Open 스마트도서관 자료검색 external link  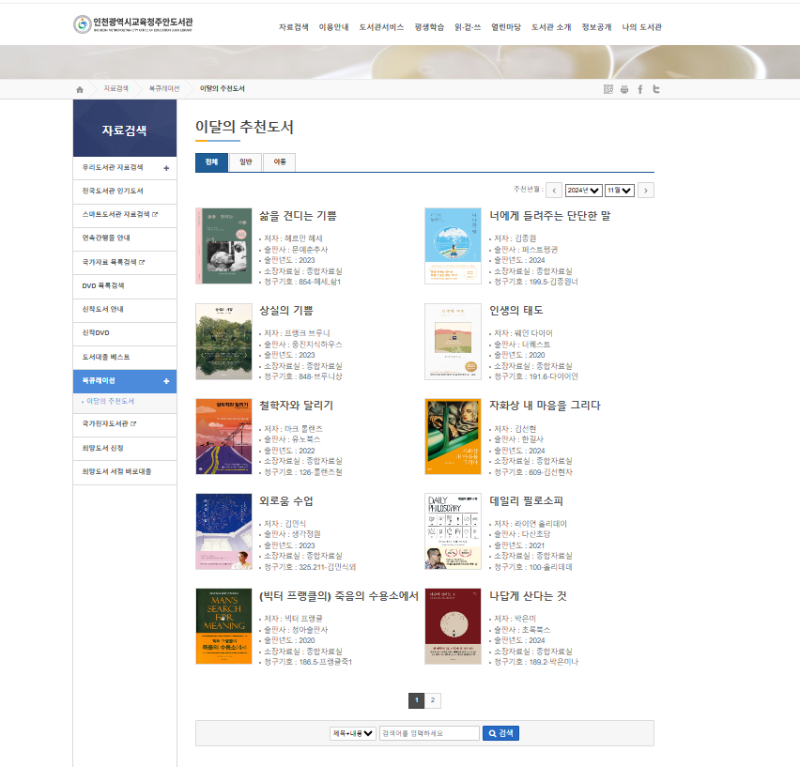(x=125, y=215)
